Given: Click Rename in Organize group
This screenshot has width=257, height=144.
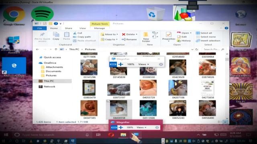Looking at the screenshot, I should point(129,39).
